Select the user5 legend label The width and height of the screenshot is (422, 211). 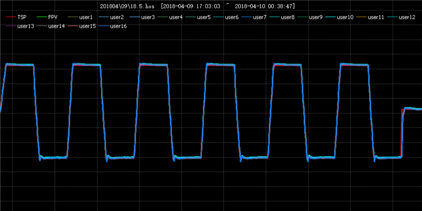[204, 17]
